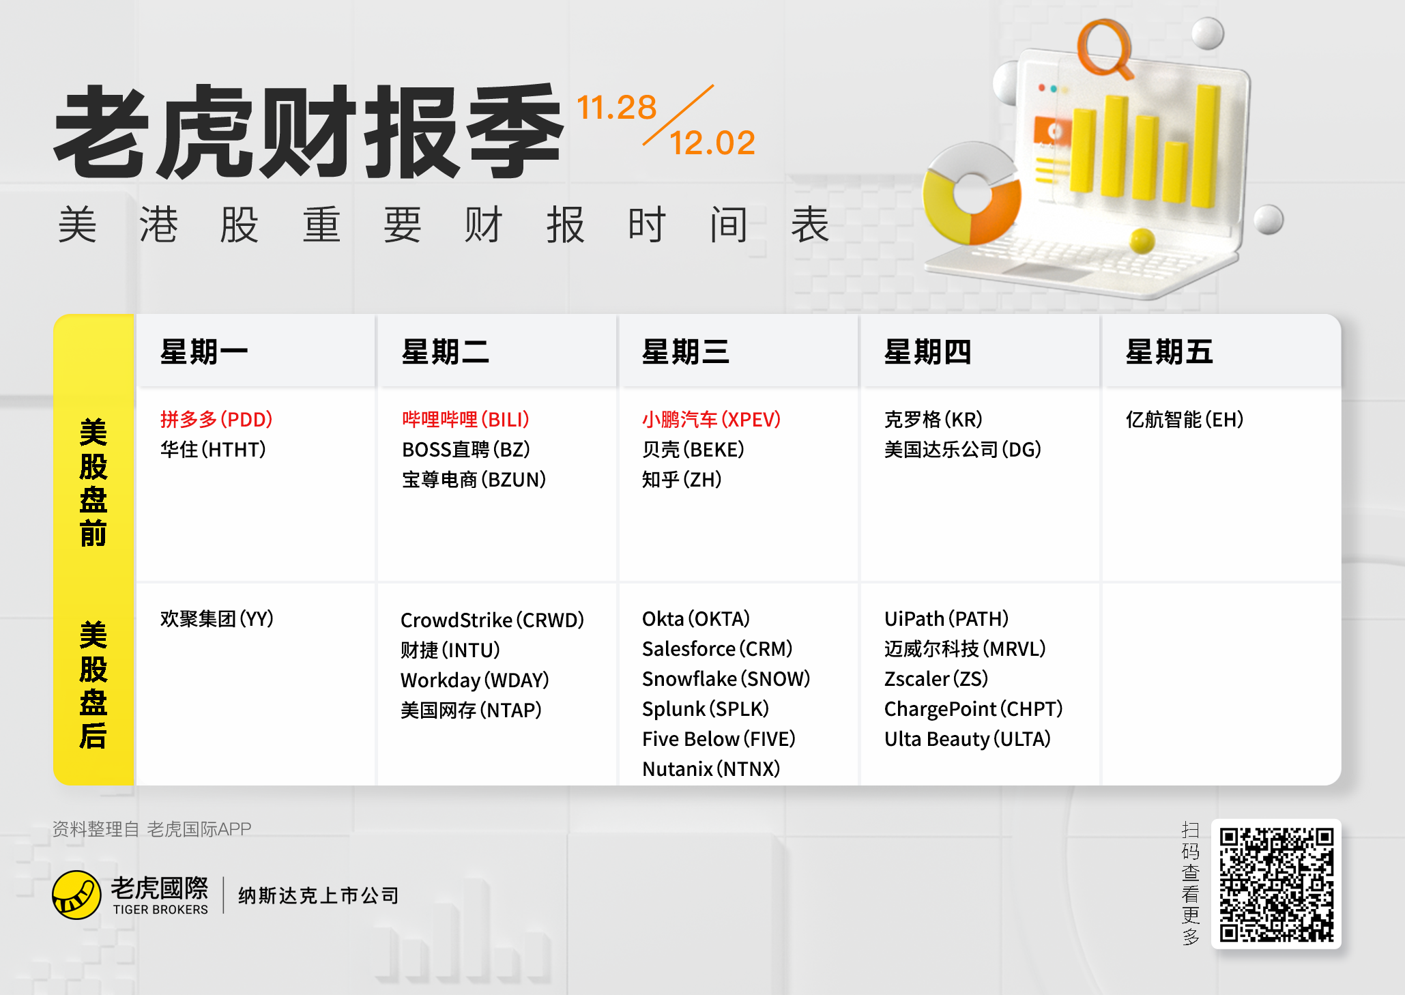Viewport: 1405px width, 995px height.
Task: Click Ulta Beauty (ULTA) entry
Action: [968, 738]
